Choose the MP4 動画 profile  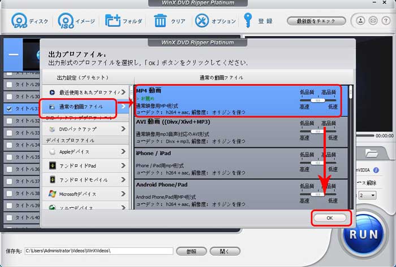point(241,101)
